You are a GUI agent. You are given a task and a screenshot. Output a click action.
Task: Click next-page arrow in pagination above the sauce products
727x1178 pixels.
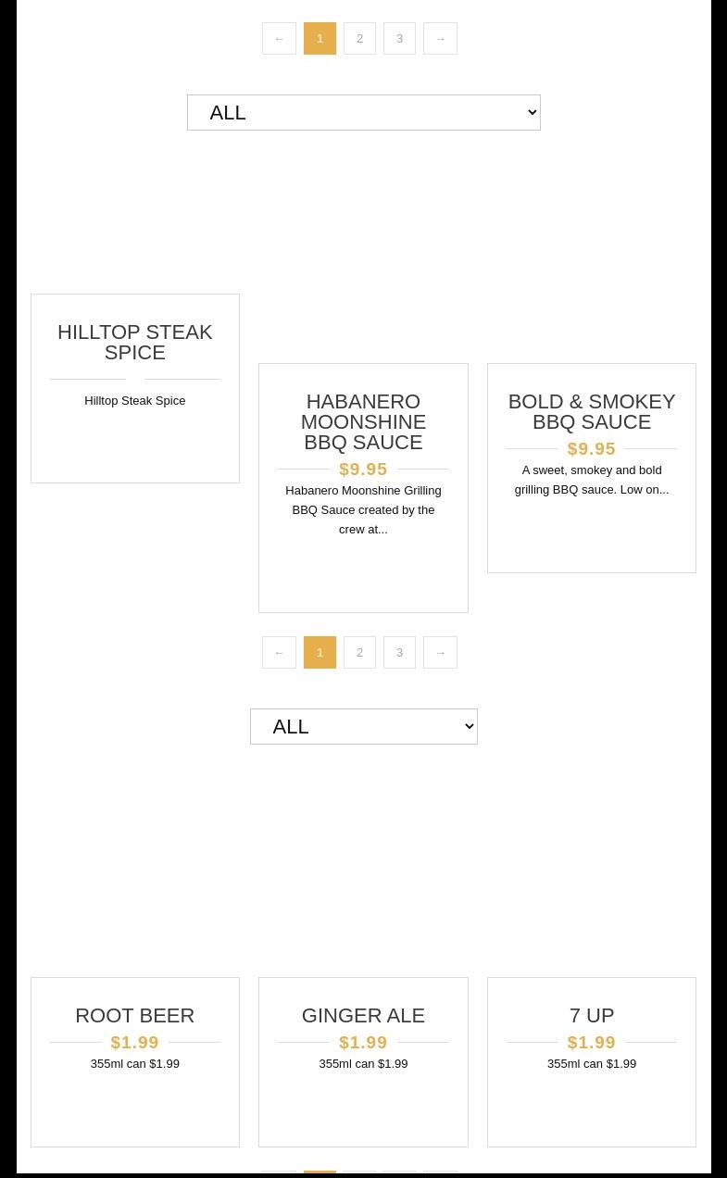click(440, 39)
